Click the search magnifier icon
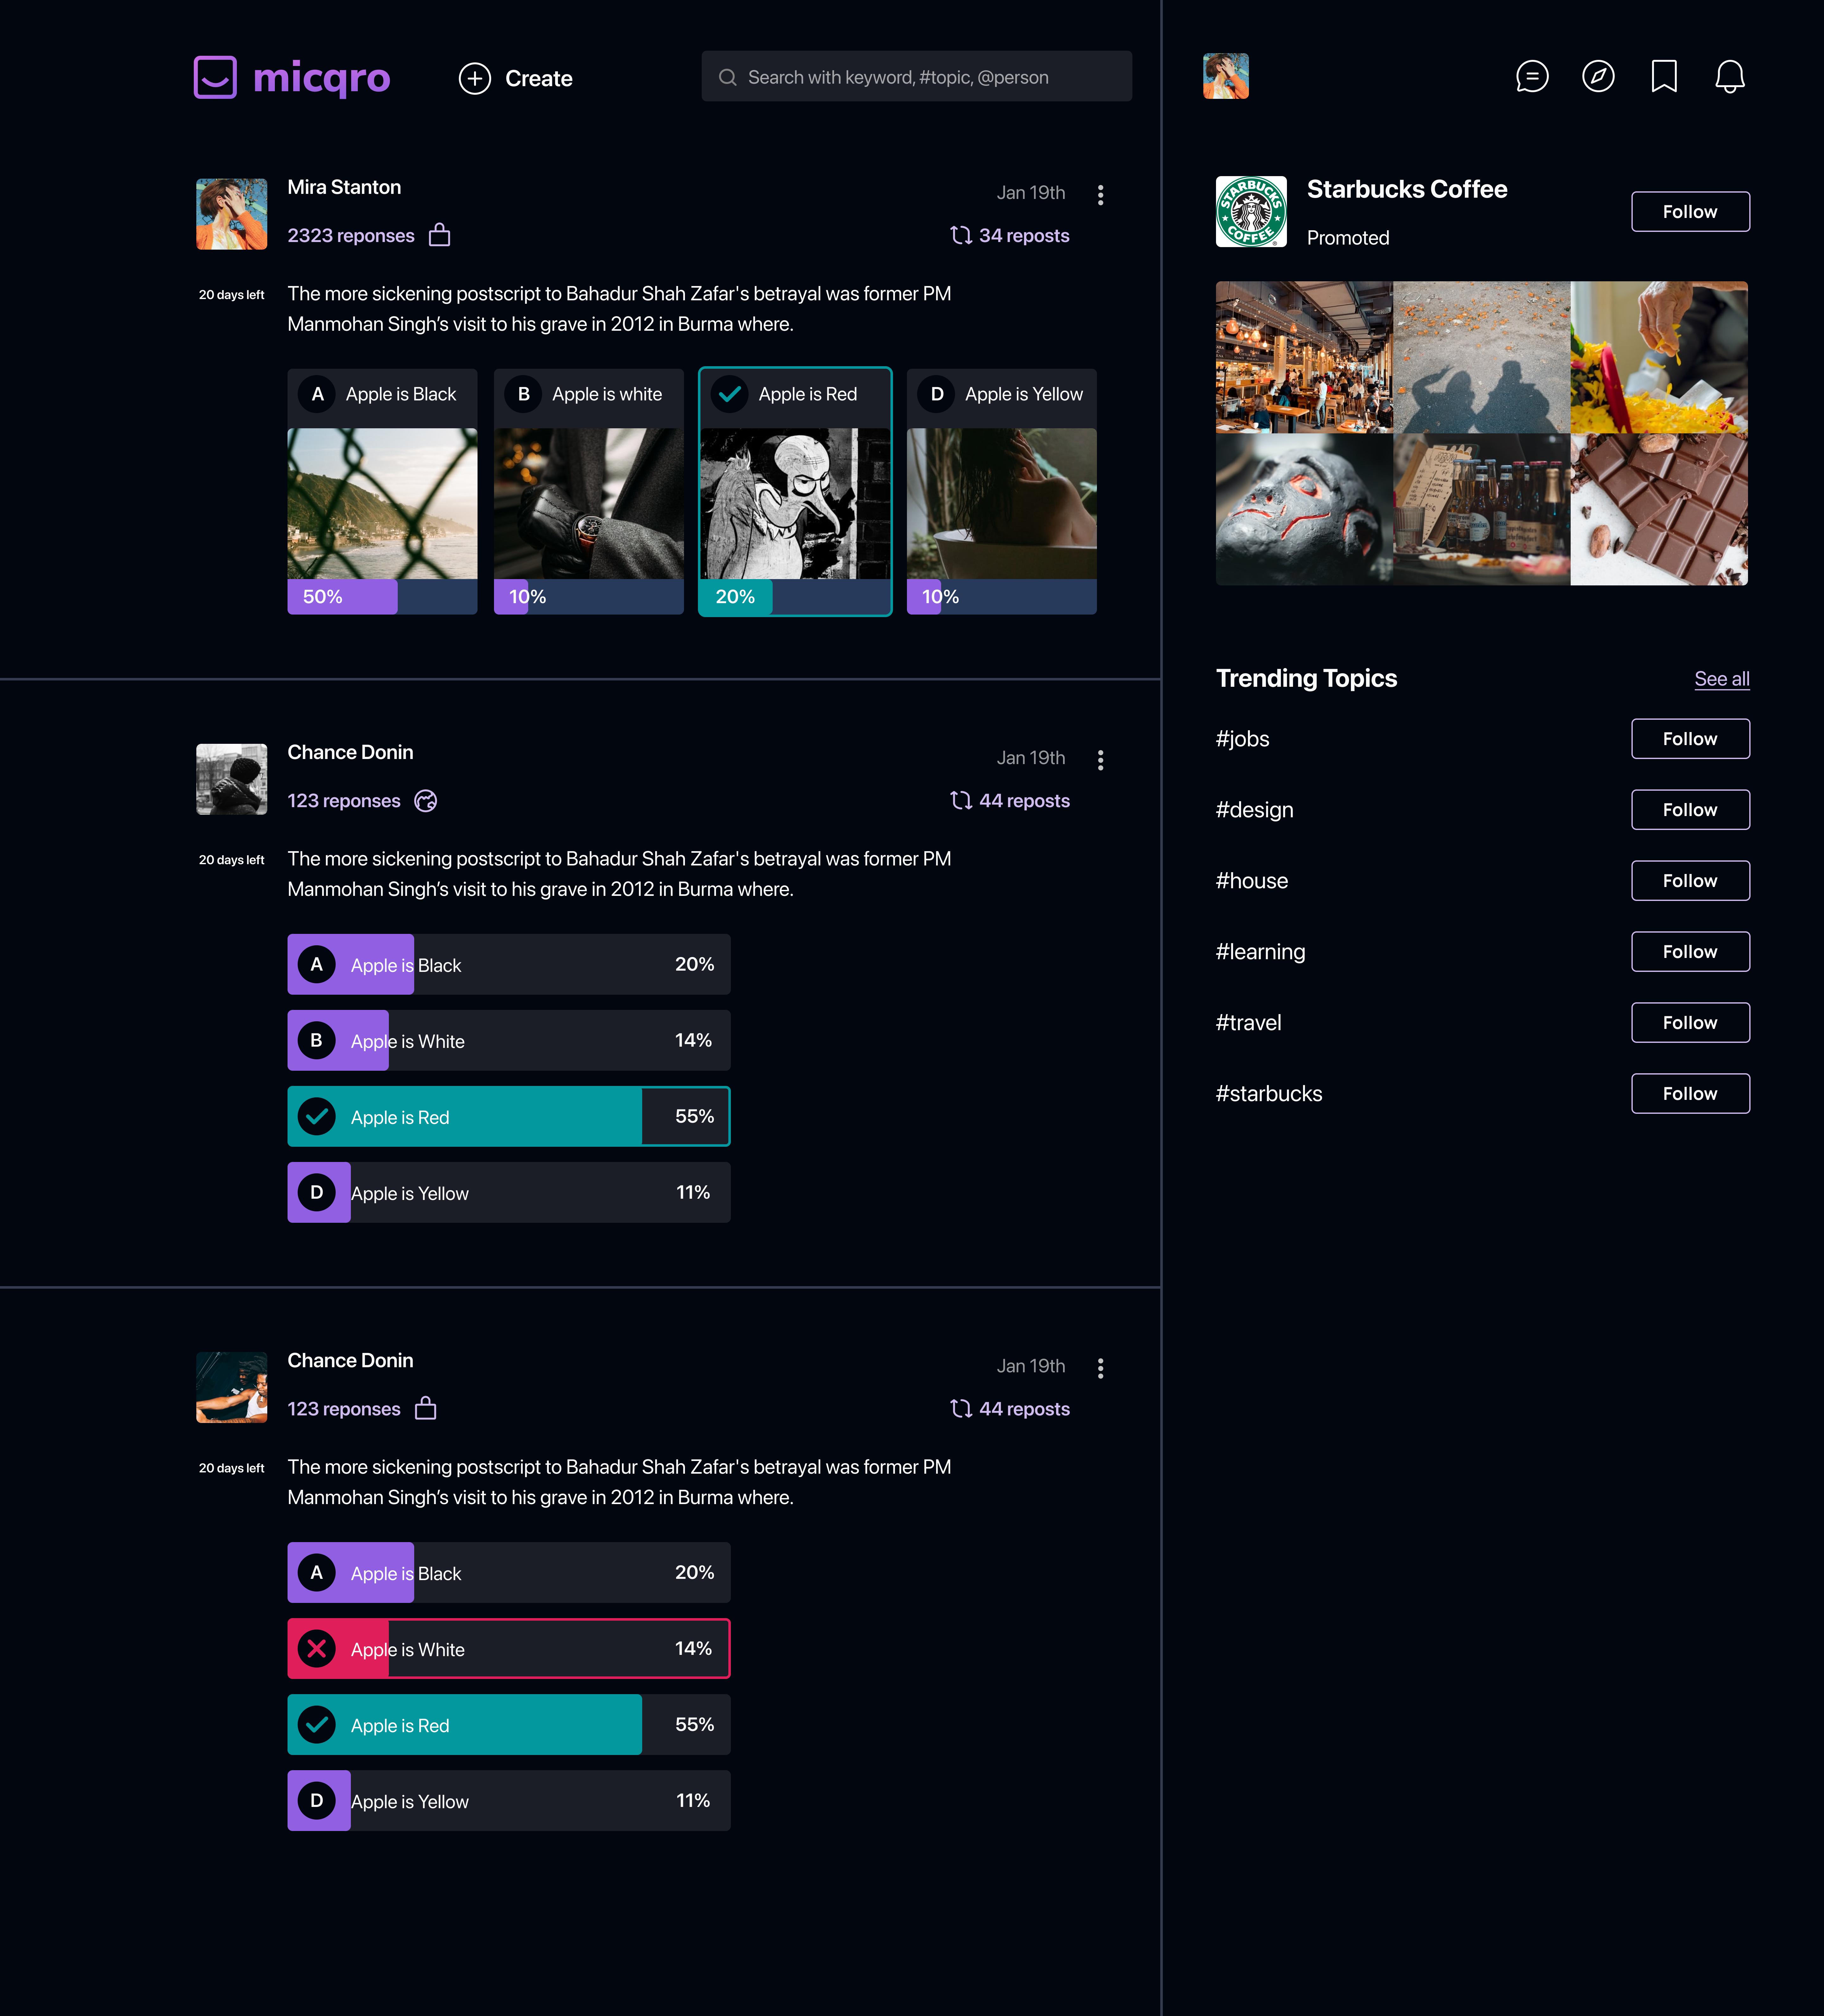The image size is (1824, 2016). click(x=728, y=77)
